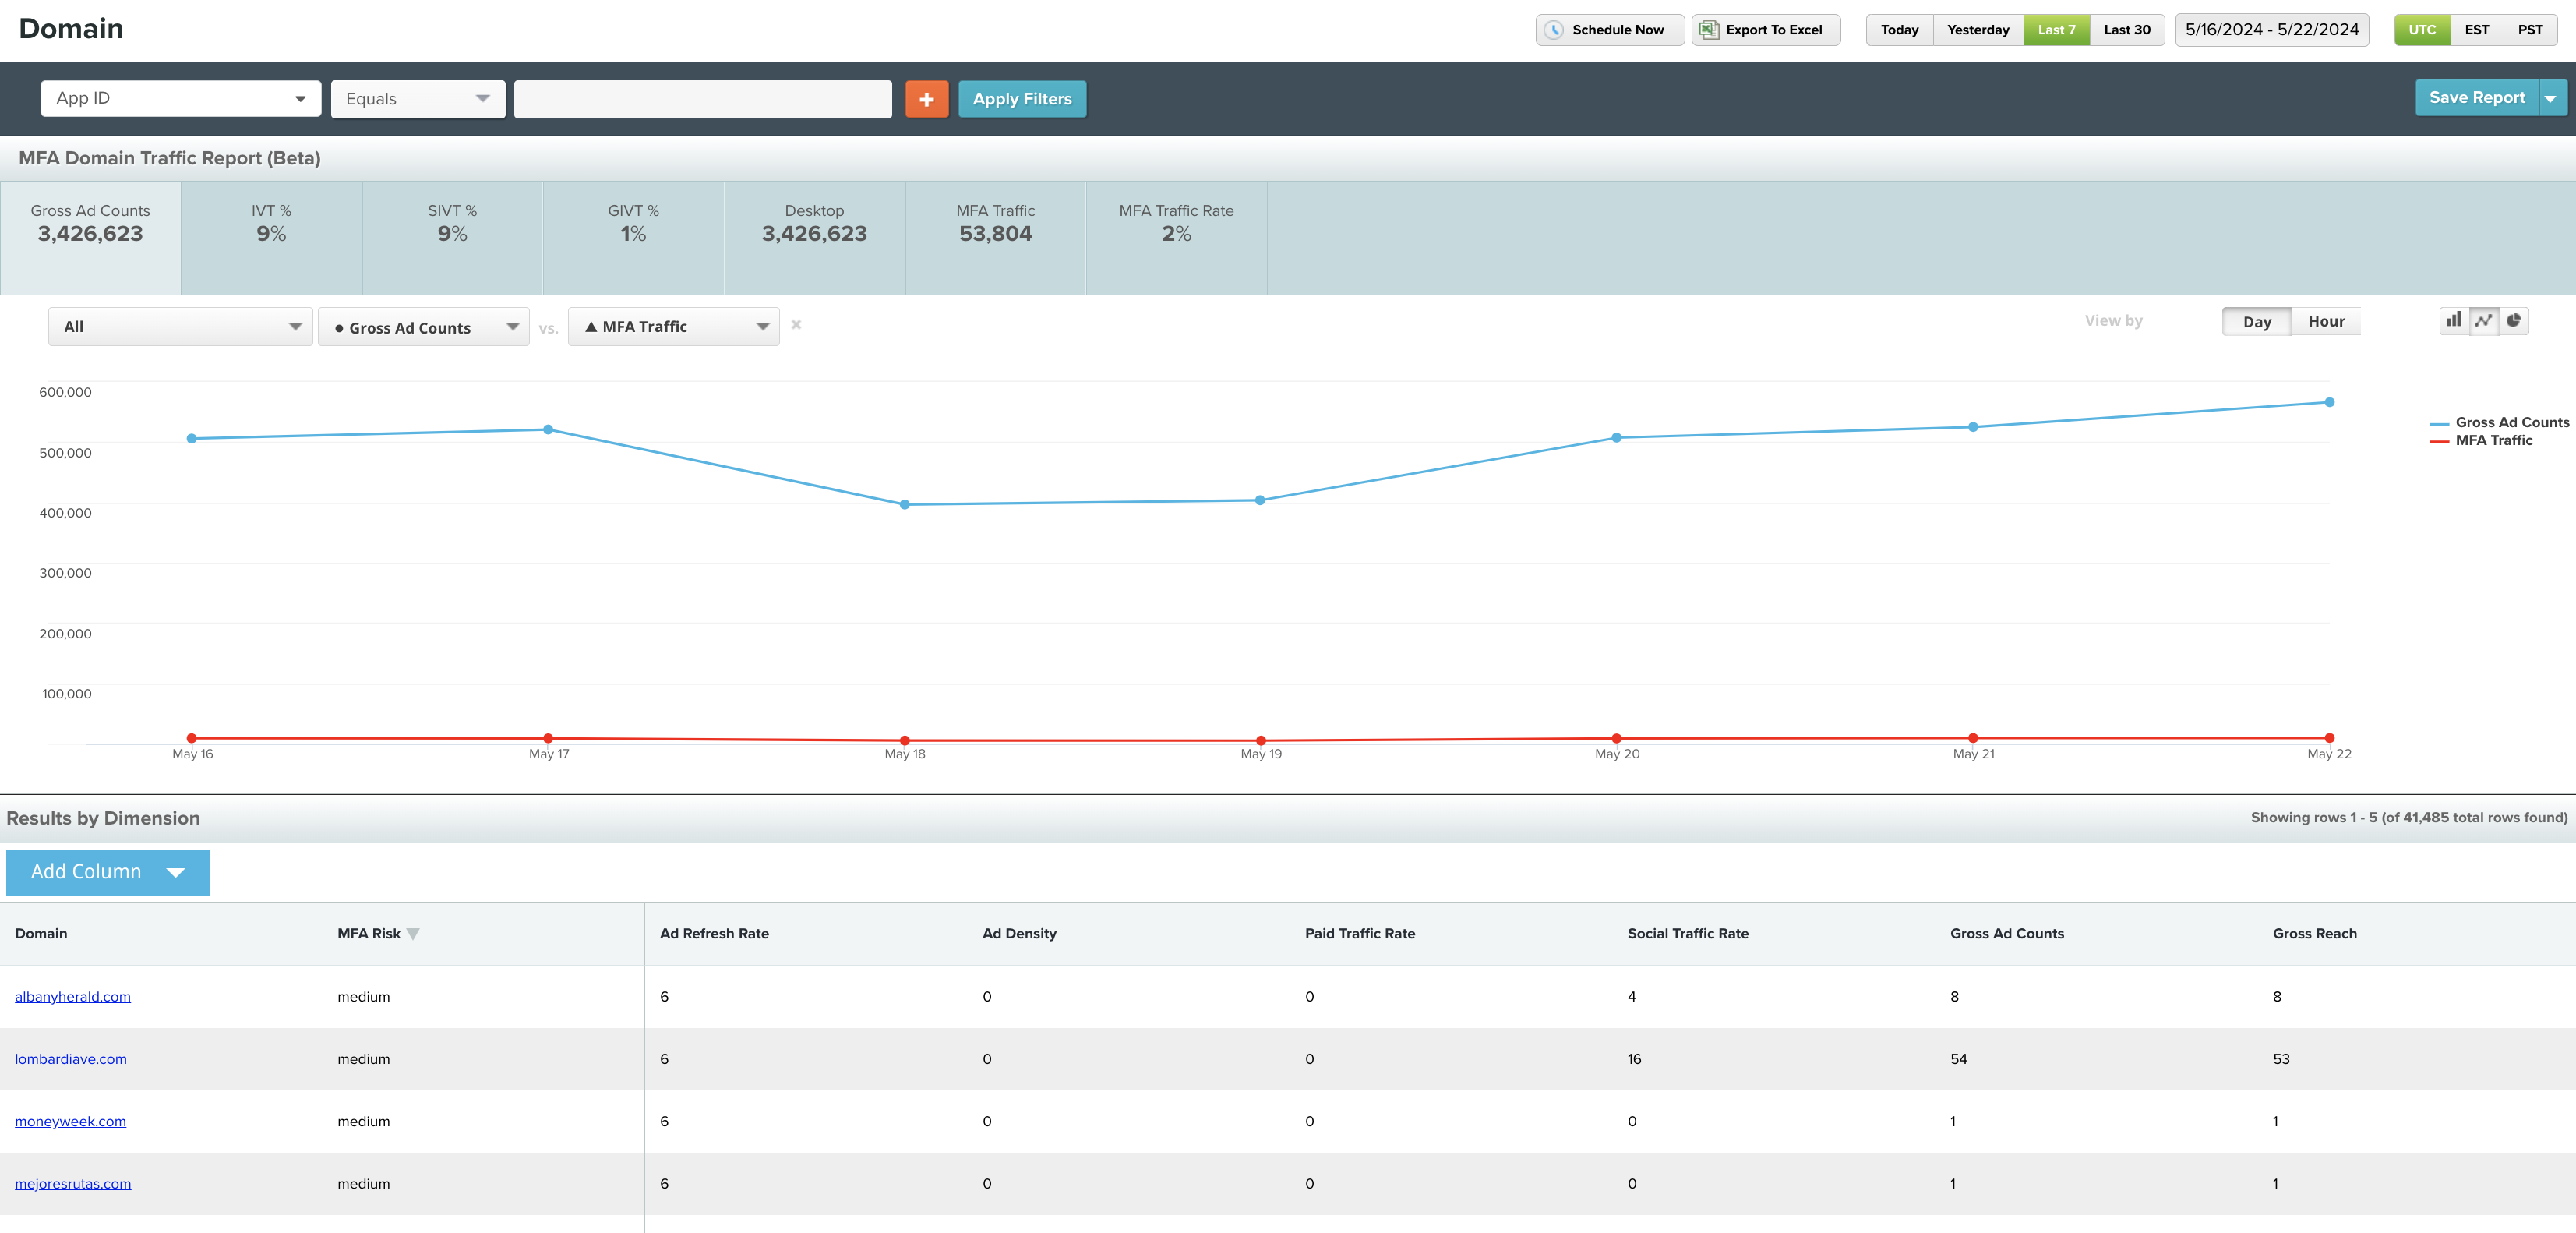2576x1233 pixels.
Task: Select the Today date range
Action: click(x=1900, y=30)
